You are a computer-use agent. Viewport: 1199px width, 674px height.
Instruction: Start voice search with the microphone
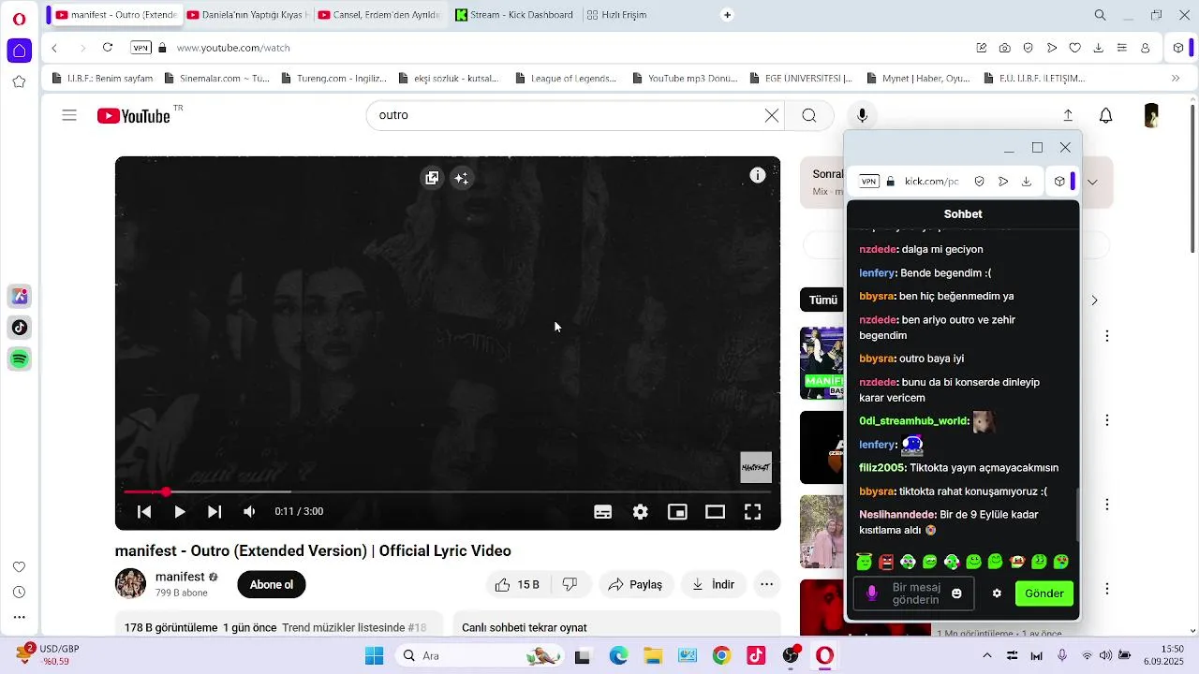click(863, 116)
